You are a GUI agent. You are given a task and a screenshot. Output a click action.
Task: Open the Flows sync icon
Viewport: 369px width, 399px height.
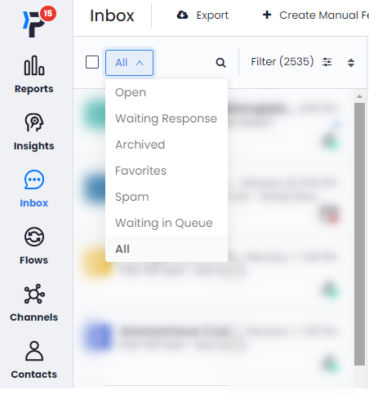[x=34, y=237]
